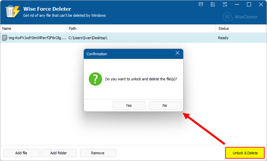The width and height of the screenshot is (267, 161).
Task: Click the green question mark icon
Action: point(95,79)
